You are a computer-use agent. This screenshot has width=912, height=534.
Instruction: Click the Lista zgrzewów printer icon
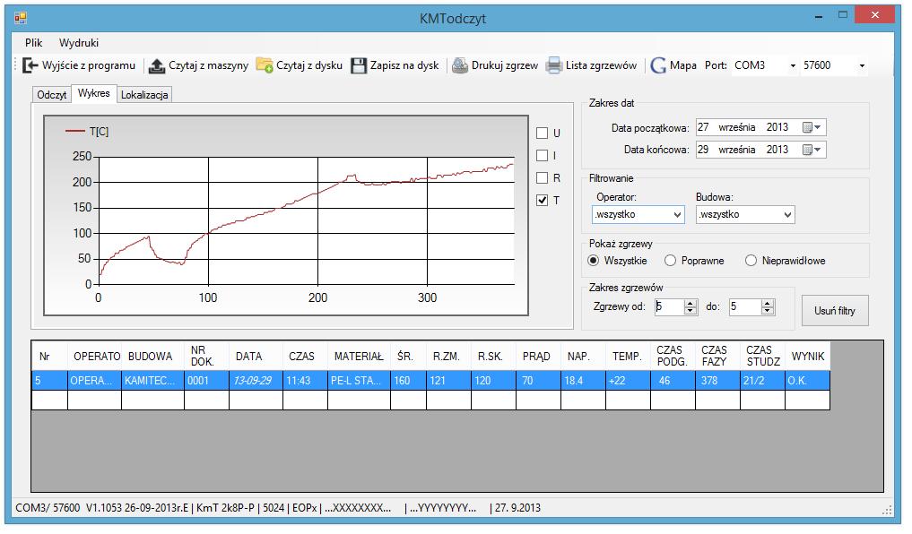pos(553,65)
